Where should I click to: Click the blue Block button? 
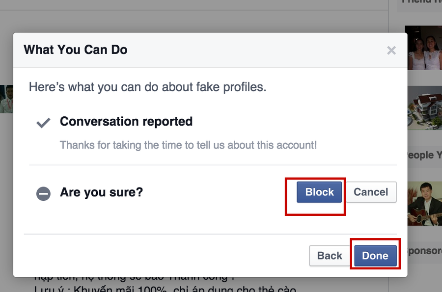click(319, 192)
